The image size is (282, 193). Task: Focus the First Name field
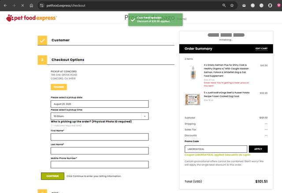(100, 137)
